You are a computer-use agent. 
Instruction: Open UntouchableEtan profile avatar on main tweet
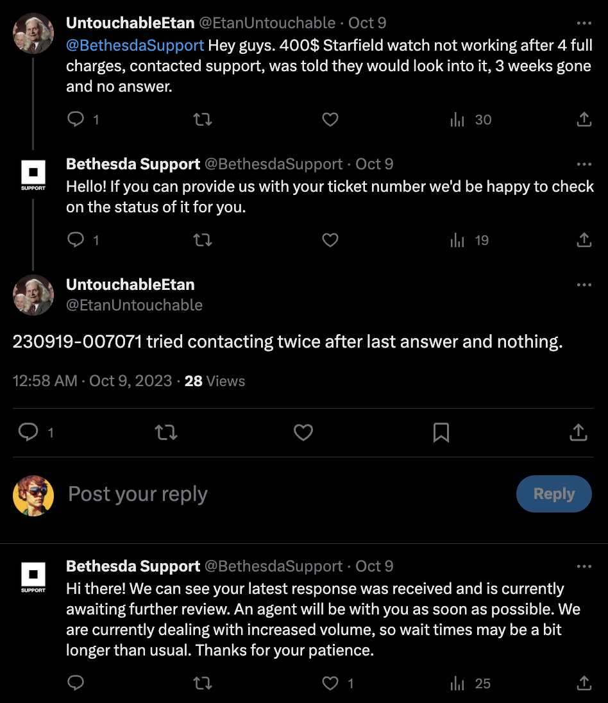tap(33, 295)
